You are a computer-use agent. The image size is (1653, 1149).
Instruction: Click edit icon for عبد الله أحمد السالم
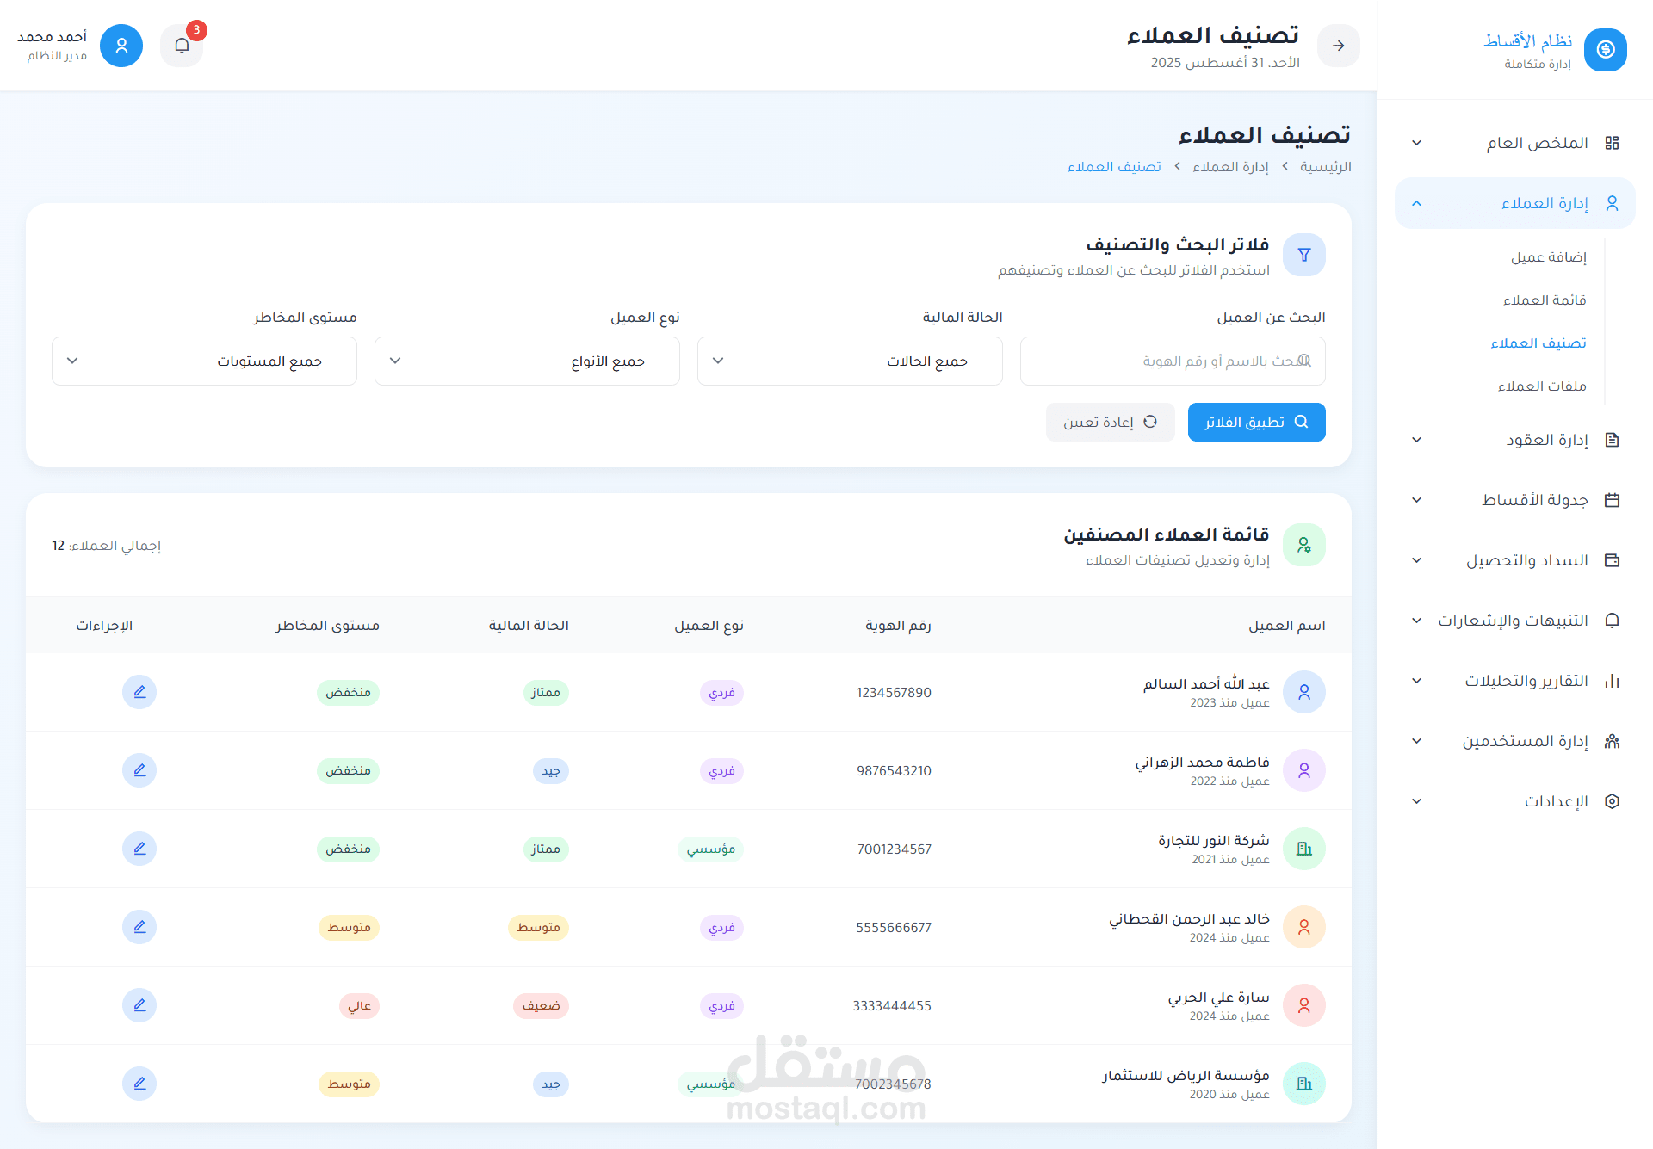(x=139, y=692)
